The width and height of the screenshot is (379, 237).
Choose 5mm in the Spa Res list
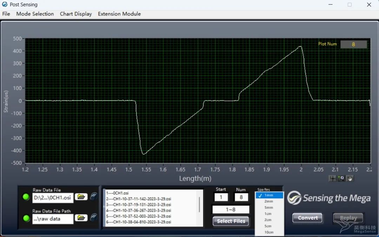coord(269,207)
